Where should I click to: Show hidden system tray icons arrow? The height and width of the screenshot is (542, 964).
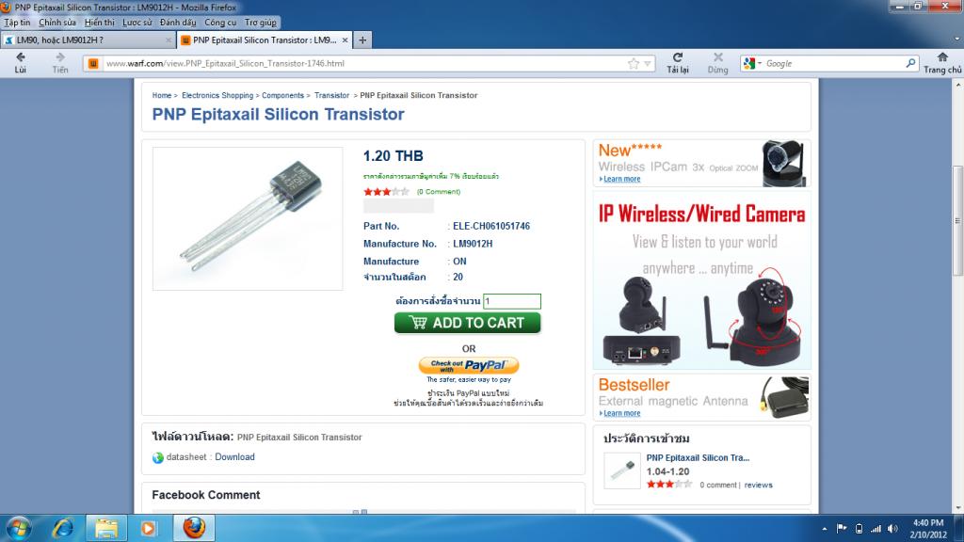(825, 529)
